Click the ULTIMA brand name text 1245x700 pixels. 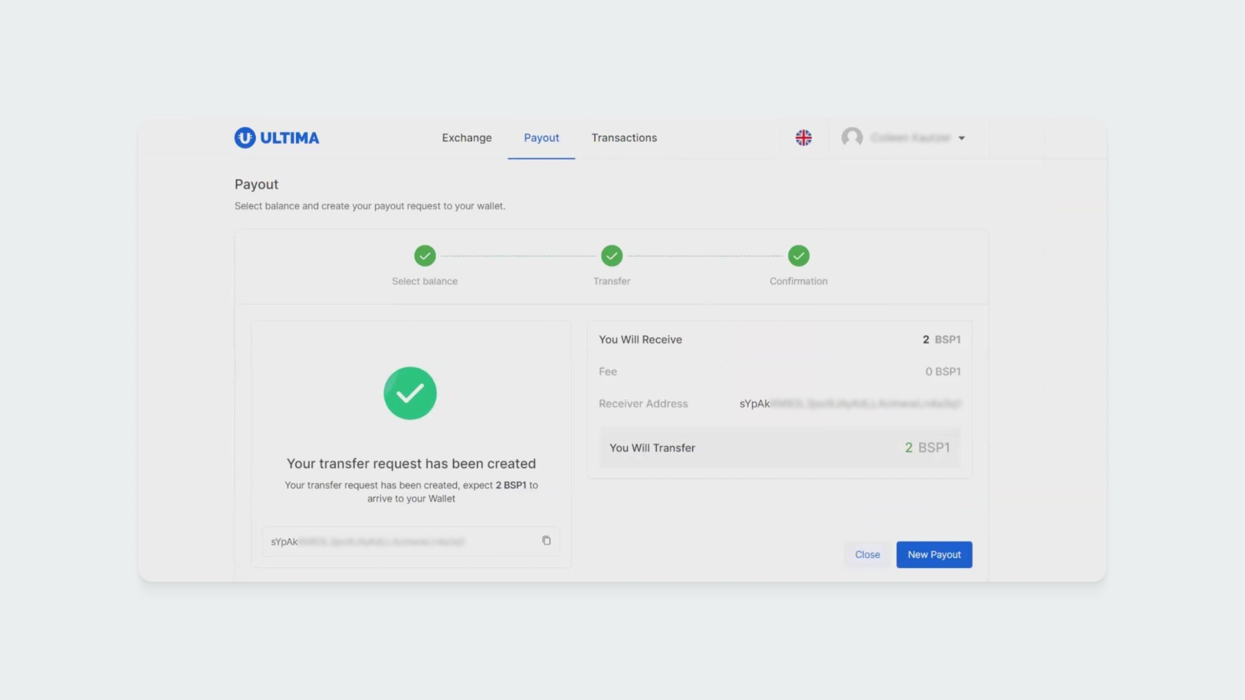pos(289,138)
